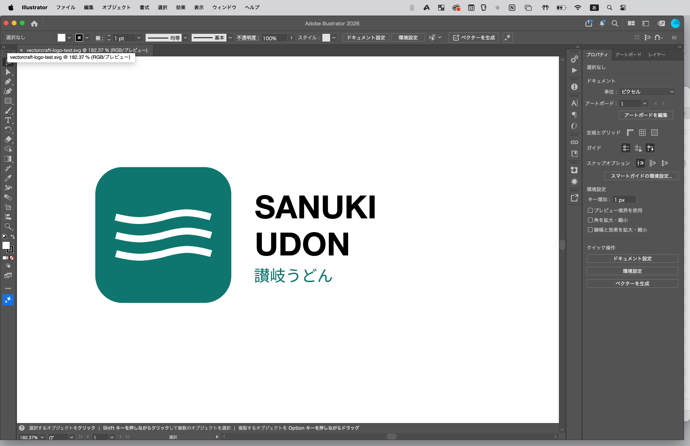Open the stroke weight dropdown arrow
The height and width of the screenshot is (446, 690).
pos(139,38)
